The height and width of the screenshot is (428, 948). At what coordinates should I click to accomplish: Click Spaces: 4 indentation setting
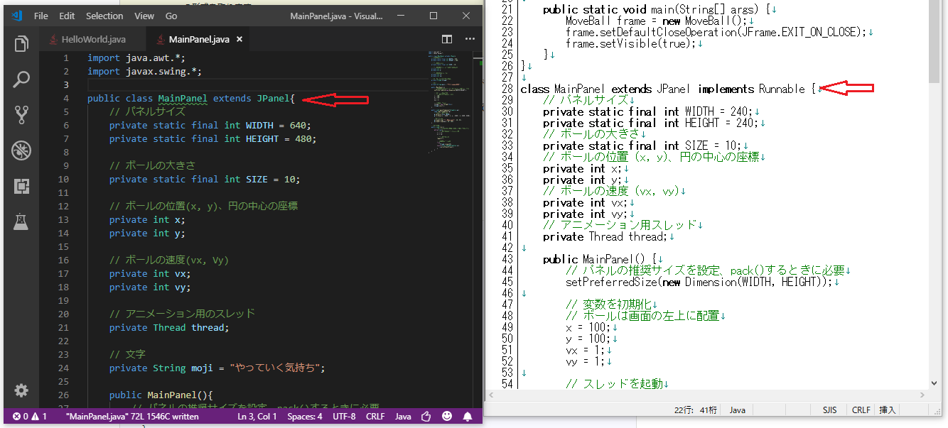304,417
